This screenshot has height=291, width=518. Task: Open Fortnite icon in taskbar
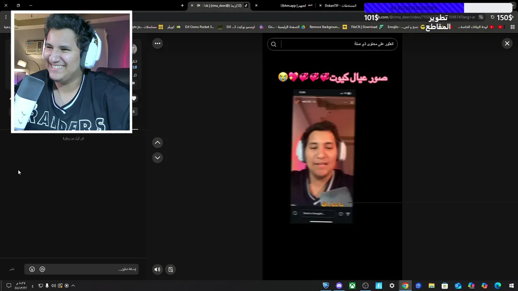click(x=379, y=286)
